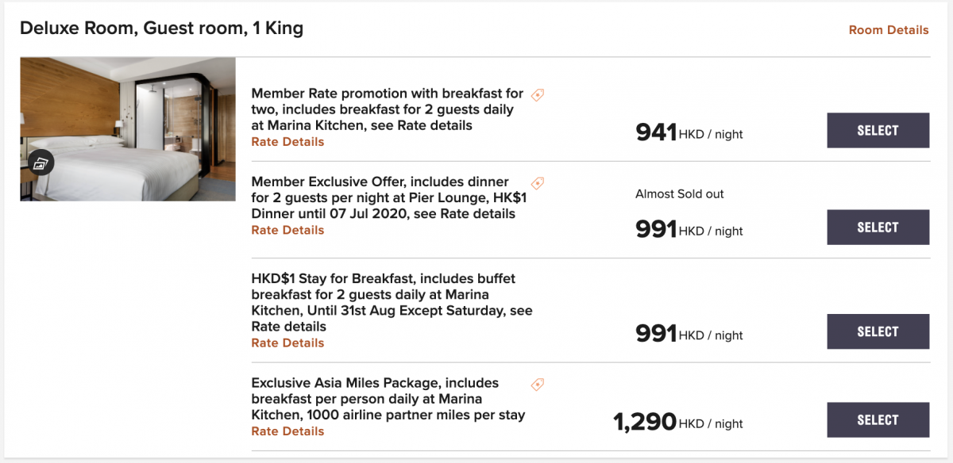The width and height of the screenshot is (953, 463).
Task: Click the tag icon beside Exclusive Asia Miles Package
Action: [538, 385]
